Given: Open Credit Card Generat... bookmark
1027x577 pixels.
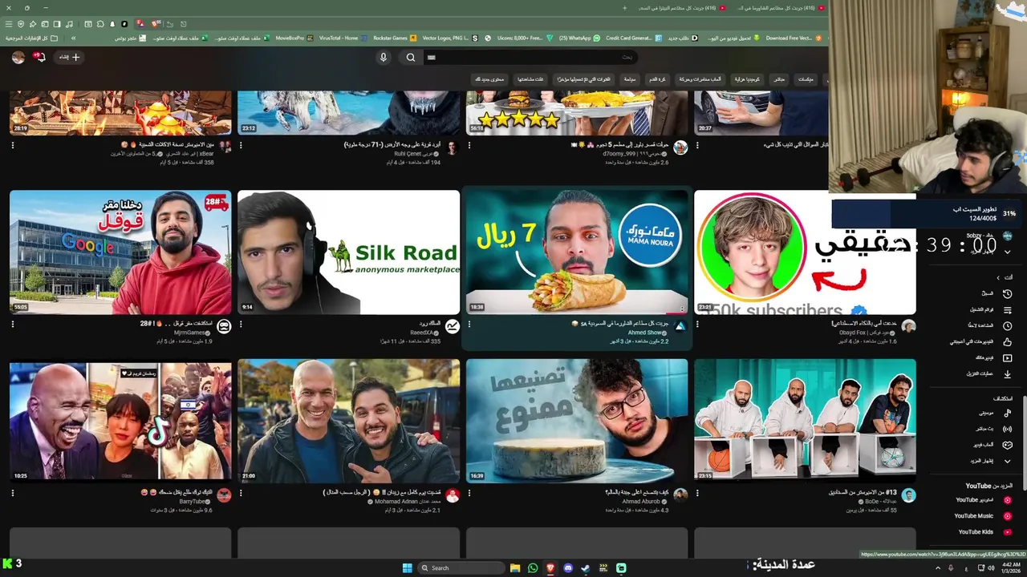Looking at the screenshot, I should pos(633,38).
